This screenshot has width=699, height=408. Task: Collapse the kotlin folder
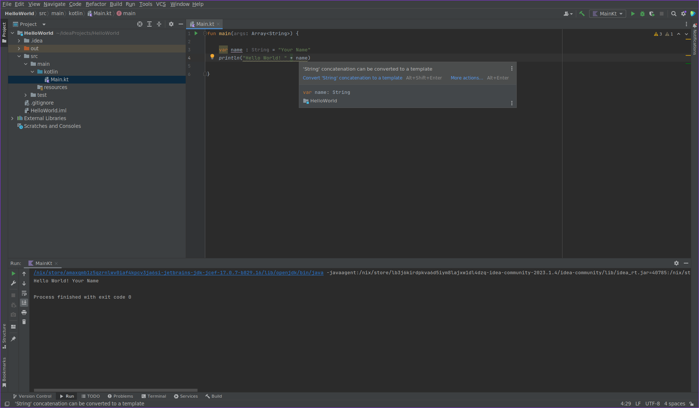pyautogui.click(x=33, y=72)
